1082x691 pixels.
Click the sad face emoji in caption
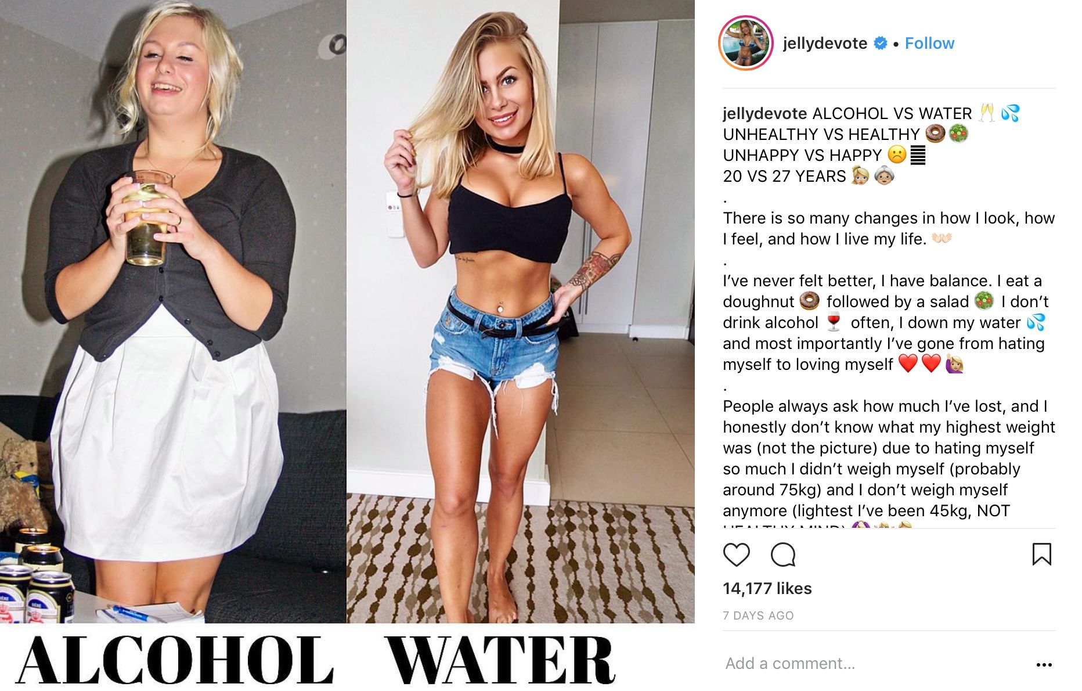tap(897, 154)
